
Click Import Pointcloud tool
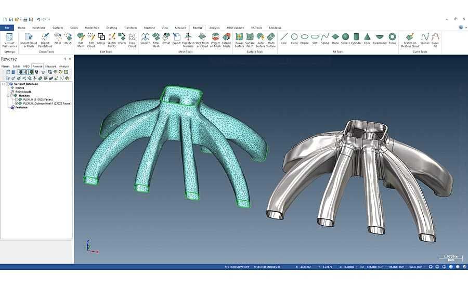(45, 40)
